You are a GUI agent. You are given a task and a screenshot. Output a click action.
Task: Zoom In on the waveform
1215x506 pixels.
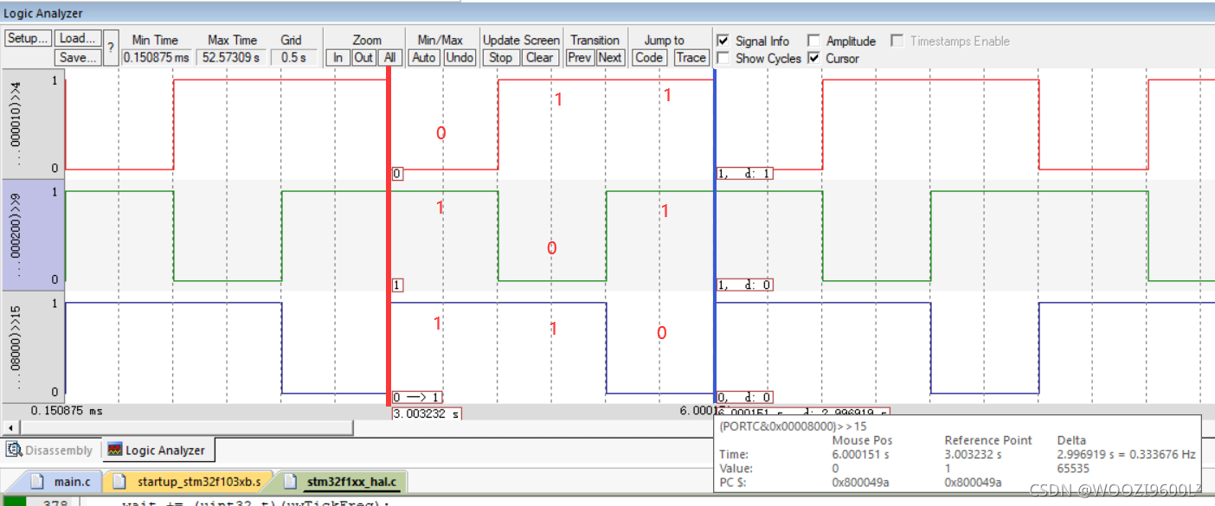[x=337, y=58]
